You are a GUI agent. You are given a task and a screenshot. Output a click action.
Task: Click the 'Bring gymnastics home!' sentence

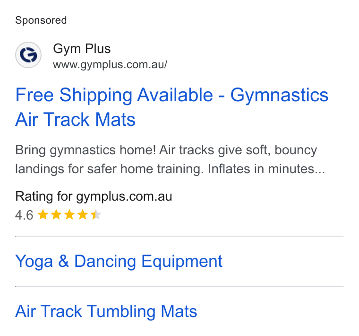click(x=85, y=150)
